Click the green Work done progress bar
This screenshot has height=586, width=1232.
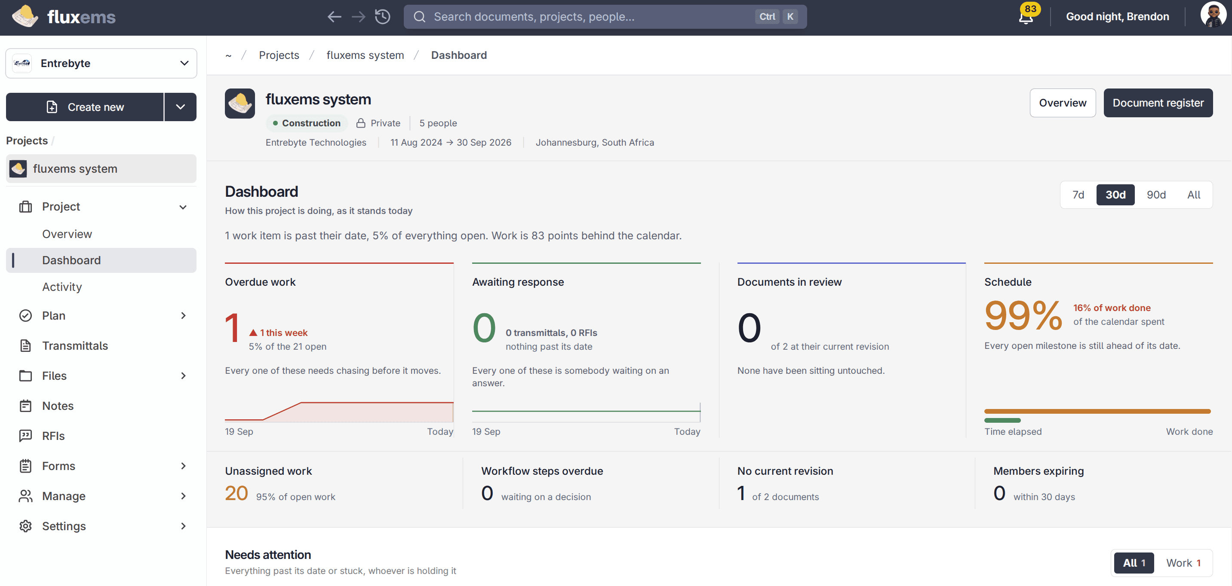[1002, 420]
